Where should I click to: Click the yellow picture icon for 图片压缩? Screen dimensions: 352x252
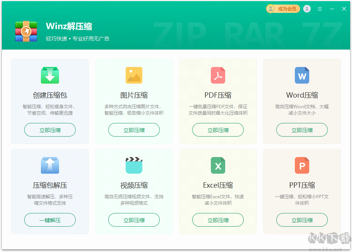[134, 75]
